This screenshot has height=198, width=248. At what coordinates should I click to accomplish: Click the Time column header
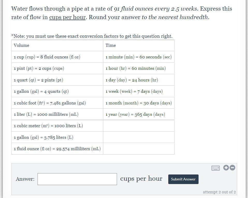[111, 45]
